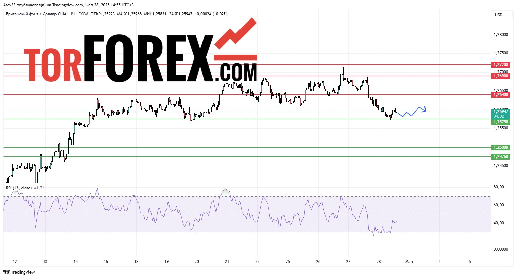Select the red 1,26900 resistance price label
517x278 pixels.
point(501,76)
